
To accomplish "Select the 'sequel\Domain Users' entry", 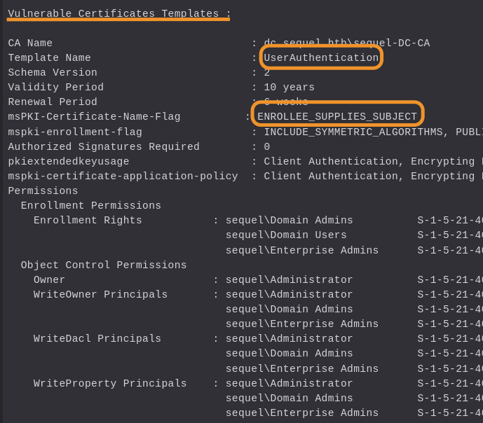I will click(286, 235).
